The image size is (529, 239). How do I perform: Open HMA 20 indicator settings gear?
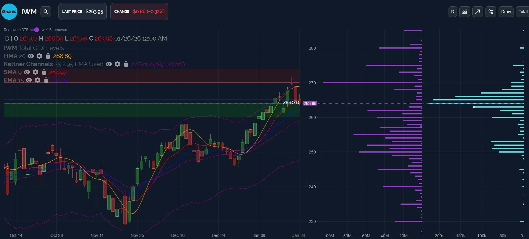(39, 56)
